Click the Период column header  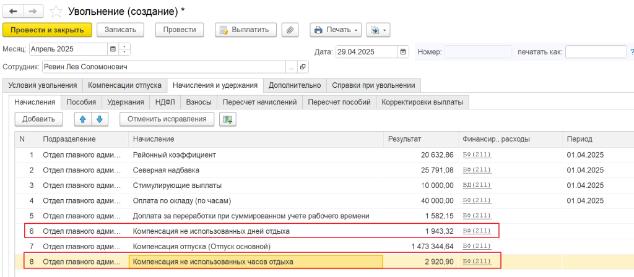[598, 139]
